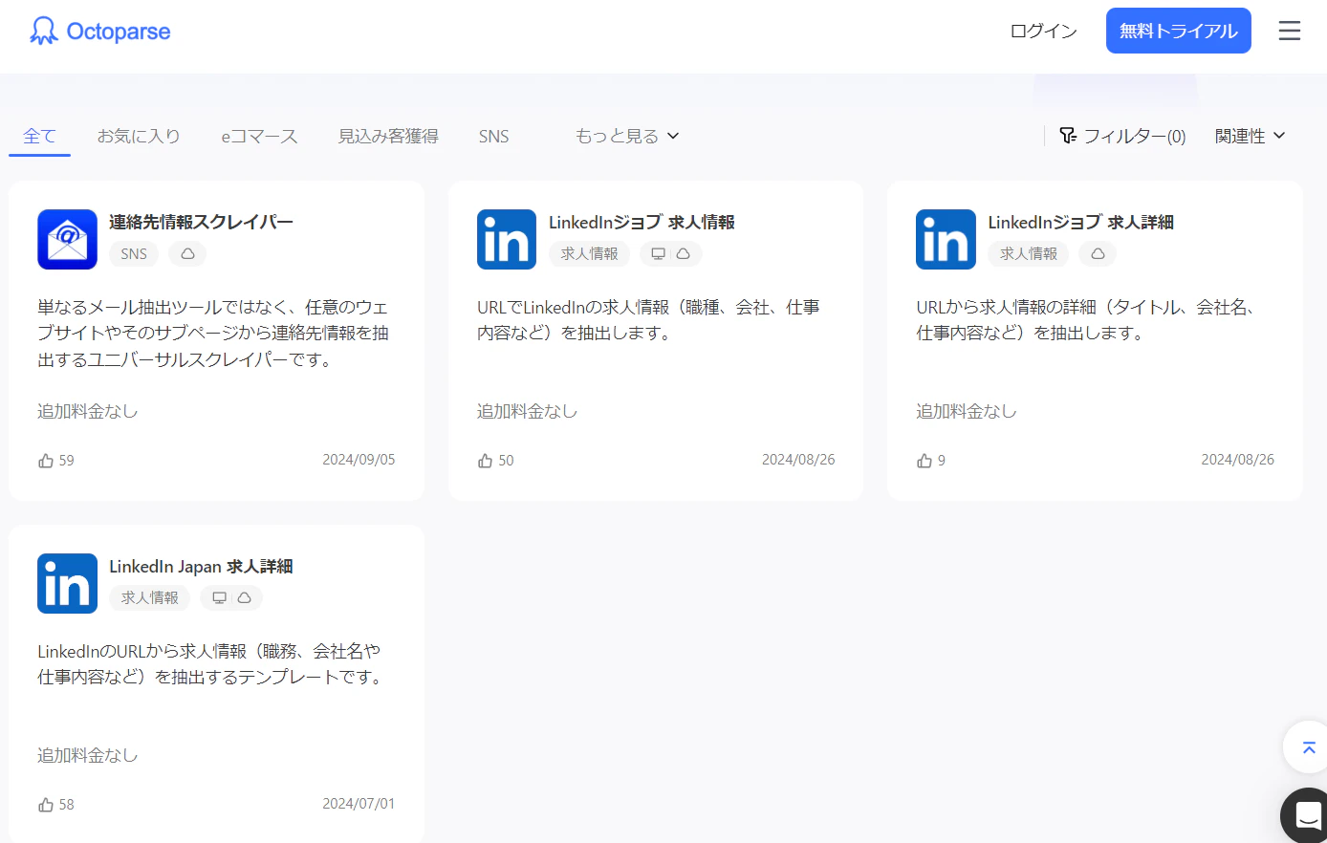Select the 全て tab

pos(39,136)
